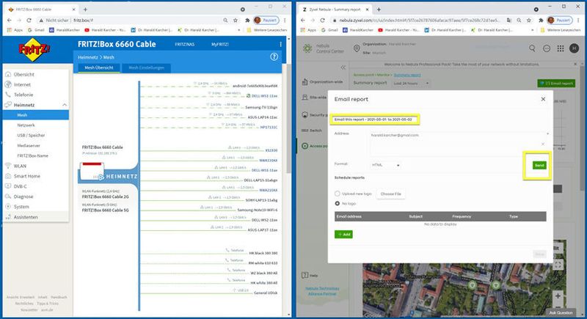
Task: Open the Samsung-TV-11bgn mesh device
Action: coord(261,107)
